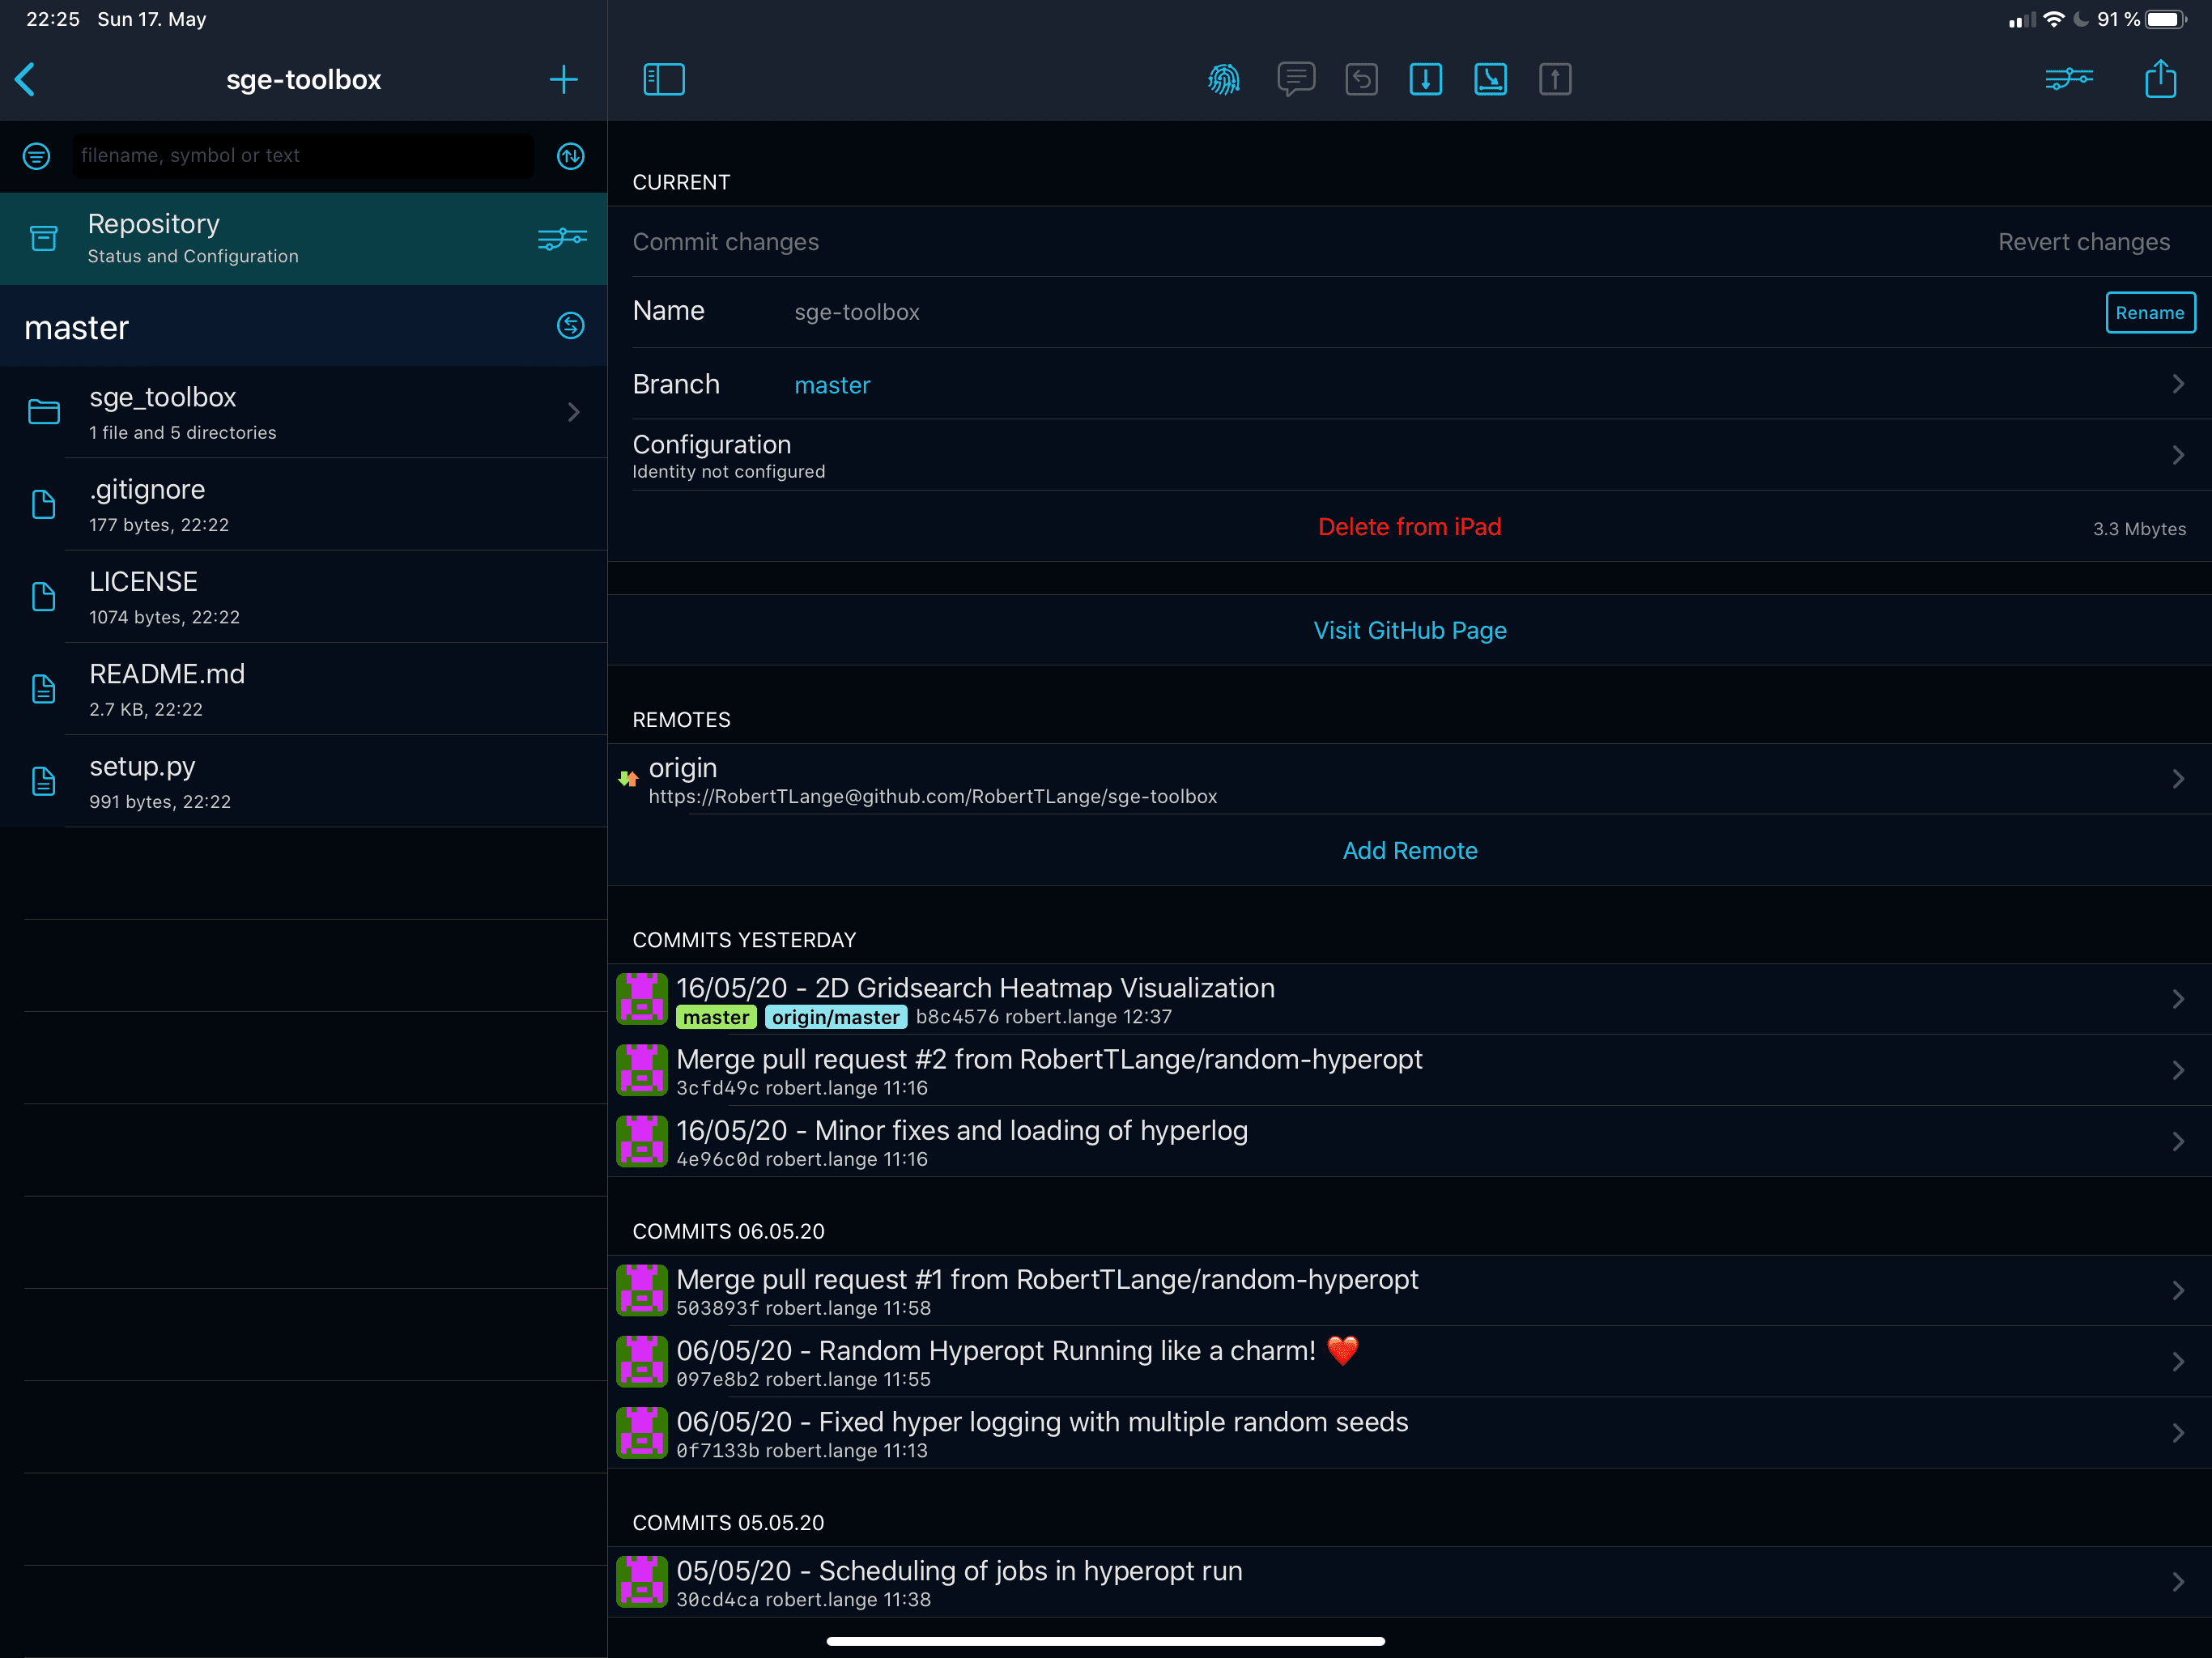Open the top-right settings sliders icon
Viewport: 2212px width, 1658px height.
pyautogui.click(x=2069, y=79)
